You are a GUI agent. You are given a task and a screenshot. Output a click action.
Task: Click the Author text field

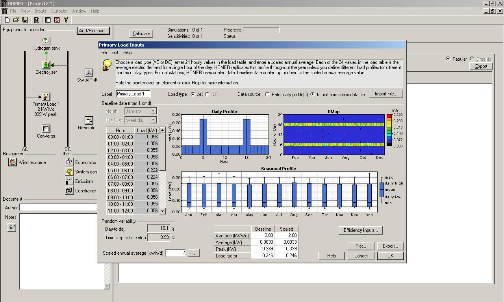point(58,208)
